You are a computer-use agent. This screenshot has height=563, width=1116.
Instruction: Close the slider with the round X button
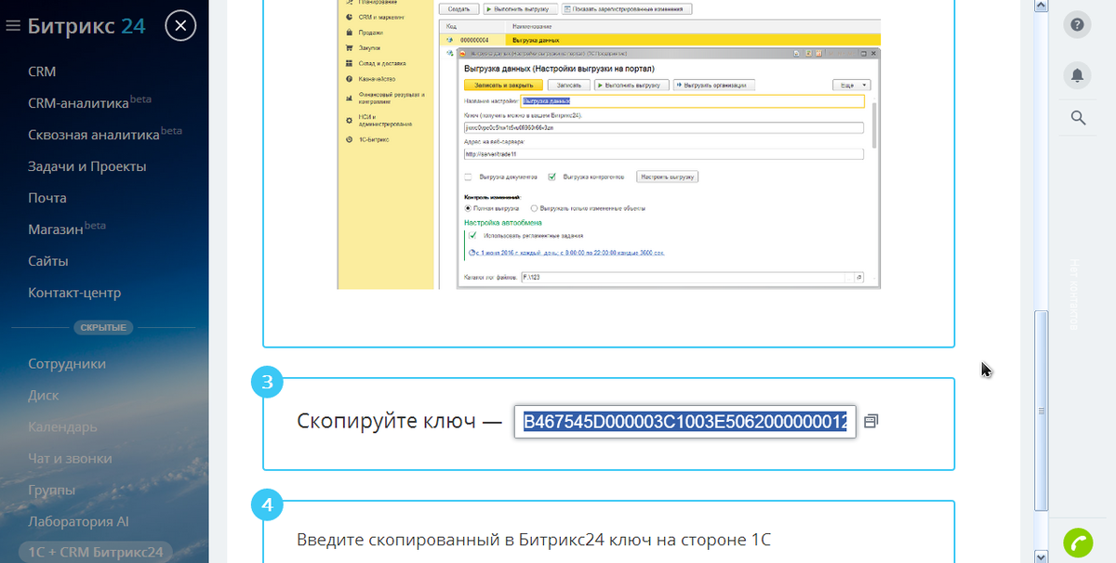(x=180, y=25)
